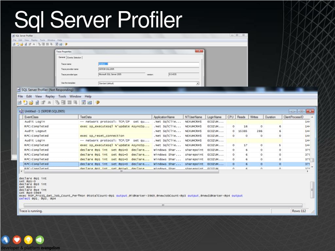Viewport: 335px width, 251px height.
Task: Click Open Trace Table icon in back Profiler toolbar
Action: pyautogui.click(x=26, y=44)
